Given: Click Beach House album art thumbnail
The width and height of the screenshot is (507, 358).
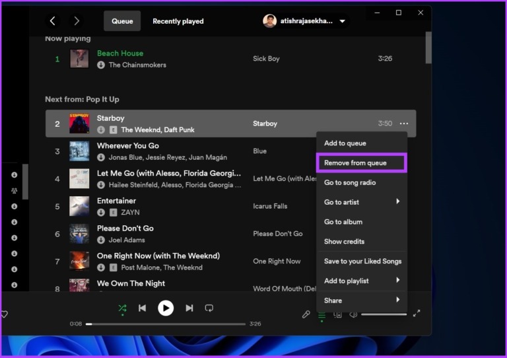Looking at the screenshot, I should 79,59.
